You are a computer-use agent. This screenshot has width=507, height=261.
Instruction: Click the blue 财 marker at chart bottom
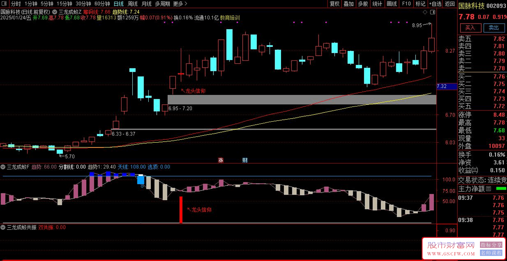(245, 160)
